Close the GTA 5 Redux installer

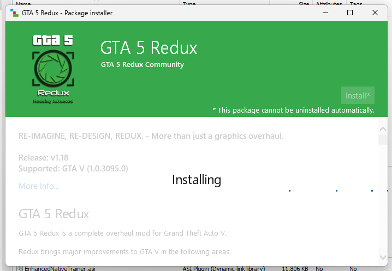click(375, 13)
